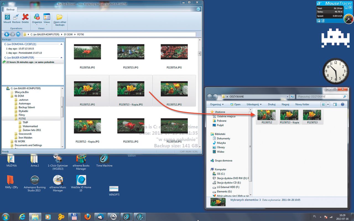Select P1150713 - Kopia.JPG in Backup Browser
The height and width of the screenshot is (221, 354).
[x=131, y=91]
